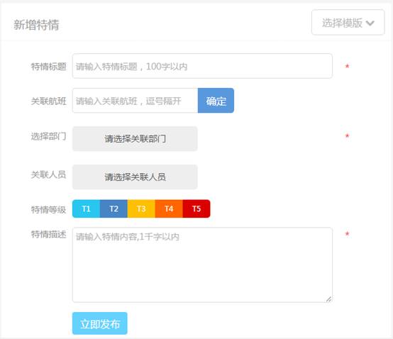Select the red T5 level

(x=196, y=209)
